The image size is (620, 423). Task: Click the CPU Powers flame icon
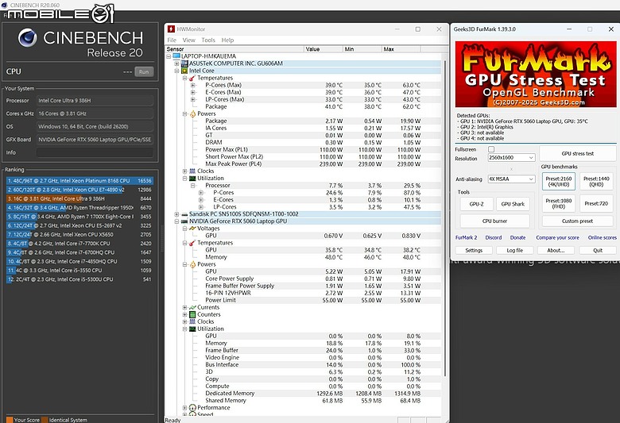[x=192, y=113]
